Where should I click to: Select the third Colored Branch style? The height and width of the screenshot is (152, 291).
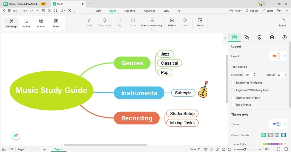277,135
